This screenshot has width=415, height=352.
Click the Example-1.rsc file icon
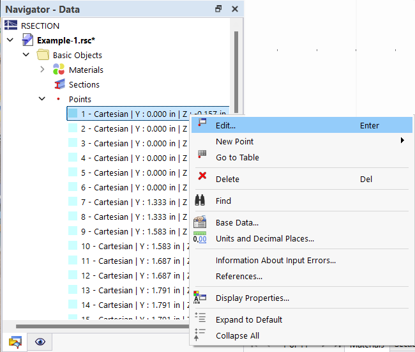tap(27, 40)
